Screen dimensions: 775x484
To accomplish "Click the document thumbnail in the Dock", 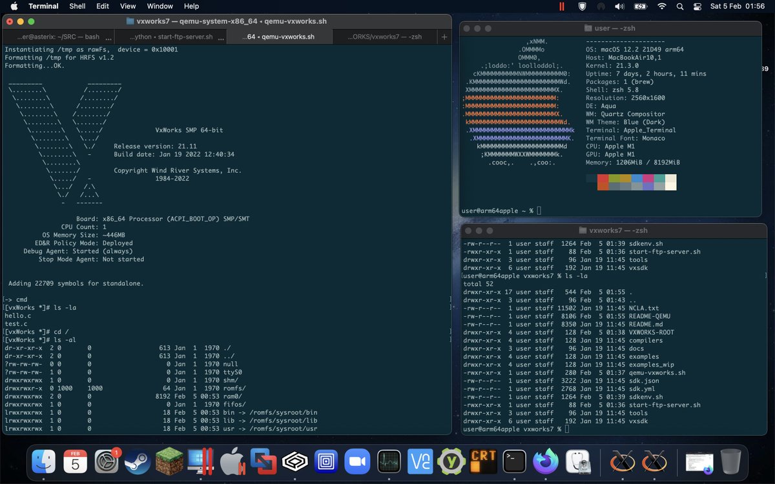I will click(699, 461).
